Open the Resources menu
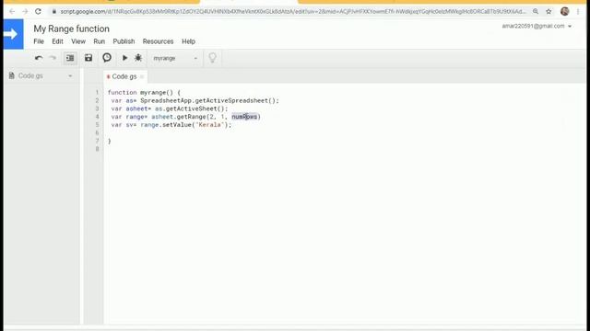Viewport: 590px width, 331px height. (x=158, y=41)
